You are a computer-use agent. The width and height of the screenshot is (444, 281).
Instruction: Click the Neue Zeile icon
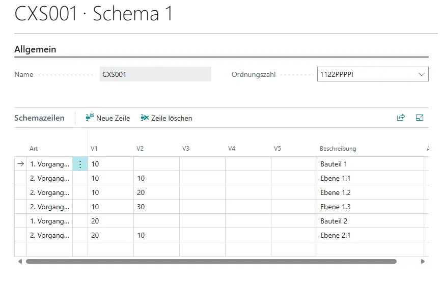click(90, 118)
